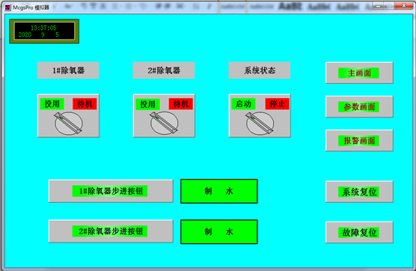Click the green 投用 indicator under 1#除氧器
Viewport: 416px width, 271px height.
52,104
